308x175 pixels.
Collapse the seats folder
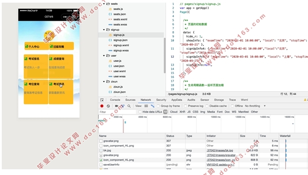tap(104, 4)
